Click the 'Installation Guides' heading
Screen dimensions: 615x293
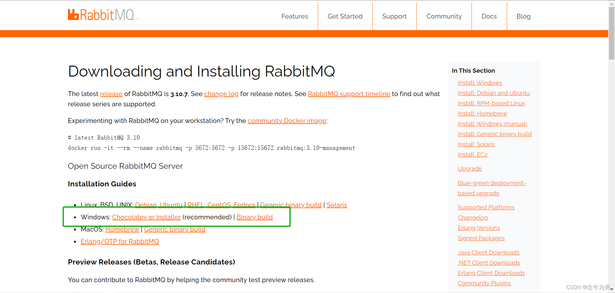pos(102,184)
